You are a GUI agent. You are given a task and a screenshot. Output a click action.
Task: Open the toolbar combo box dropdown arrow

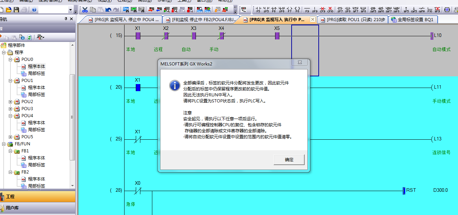pyautogui.click(x=71, y=10)
